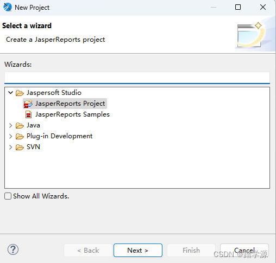Expand the Plug-in Development category
This screenshot has height=263, width=276.
point(11,136)
